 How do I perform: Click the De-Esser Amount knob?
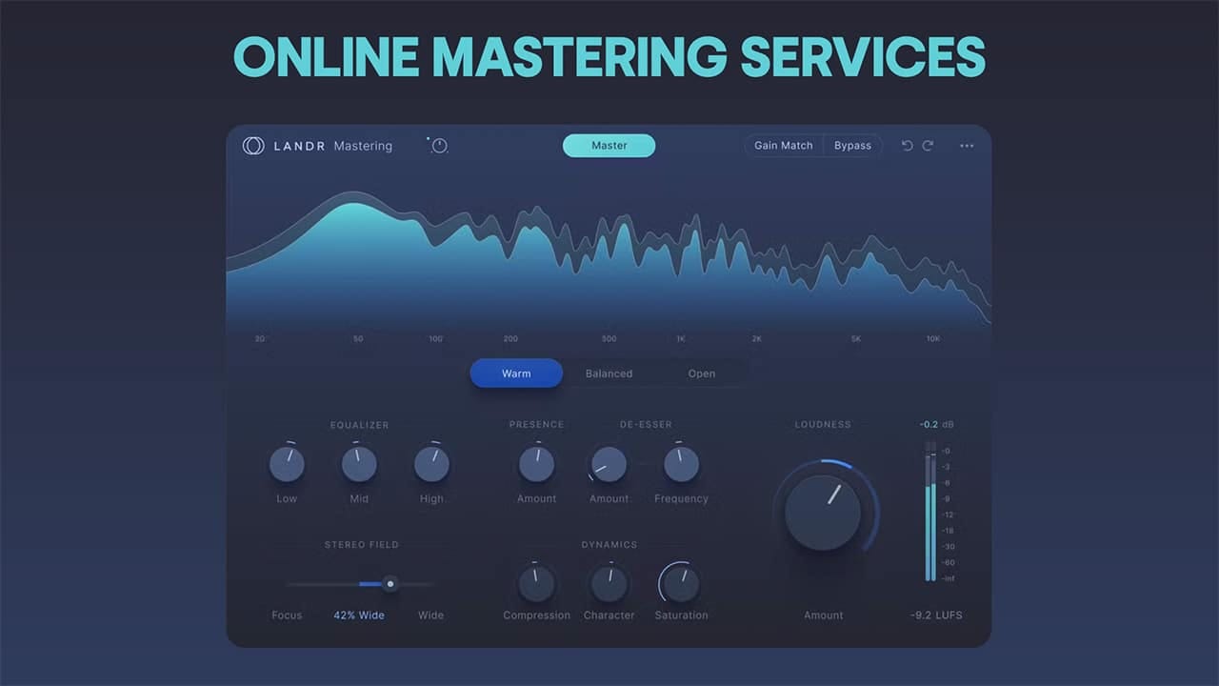(x=609, y=464)
